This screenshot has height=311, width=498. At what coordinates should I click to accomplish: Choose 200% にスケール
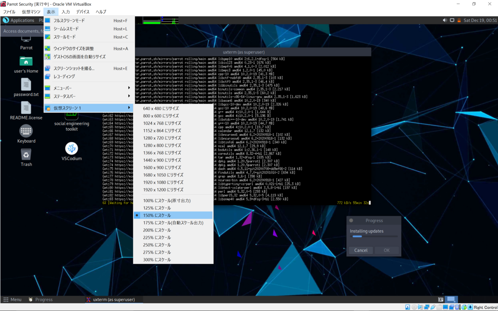pyautogui.click(x=173, y=230)
